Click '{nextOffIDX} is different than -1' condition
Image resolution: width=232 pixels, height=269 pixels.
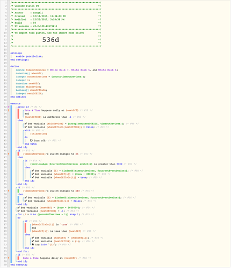coord(48,117)
